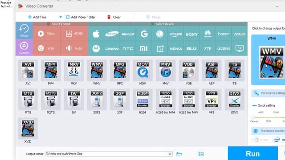The height and width of the screenshot is (160, 285).
Task: Adjust the Quick setting resolution slider
Action: 252,117
